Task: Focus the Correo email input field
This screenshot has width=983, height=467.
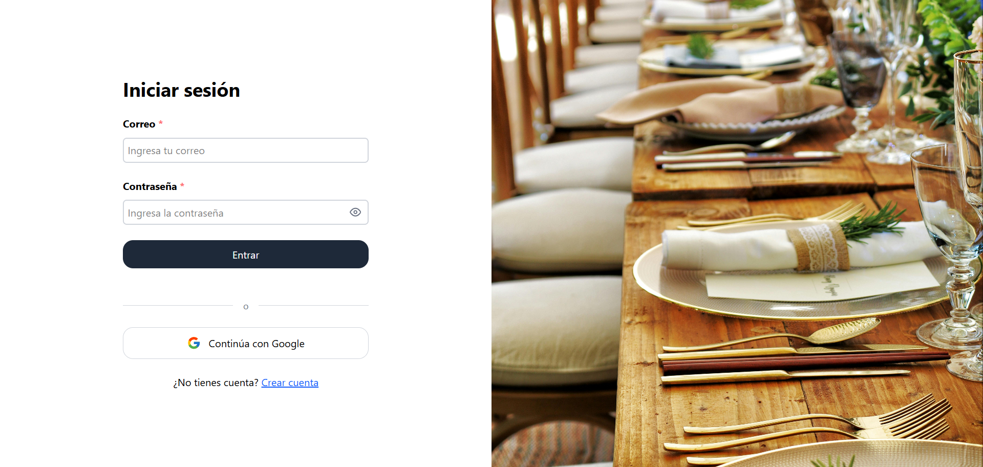Action: [246, 151]
